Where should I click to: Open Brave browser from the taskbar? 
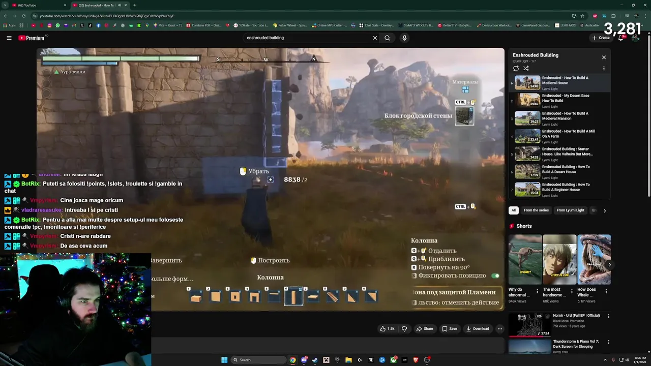(416, 360)
